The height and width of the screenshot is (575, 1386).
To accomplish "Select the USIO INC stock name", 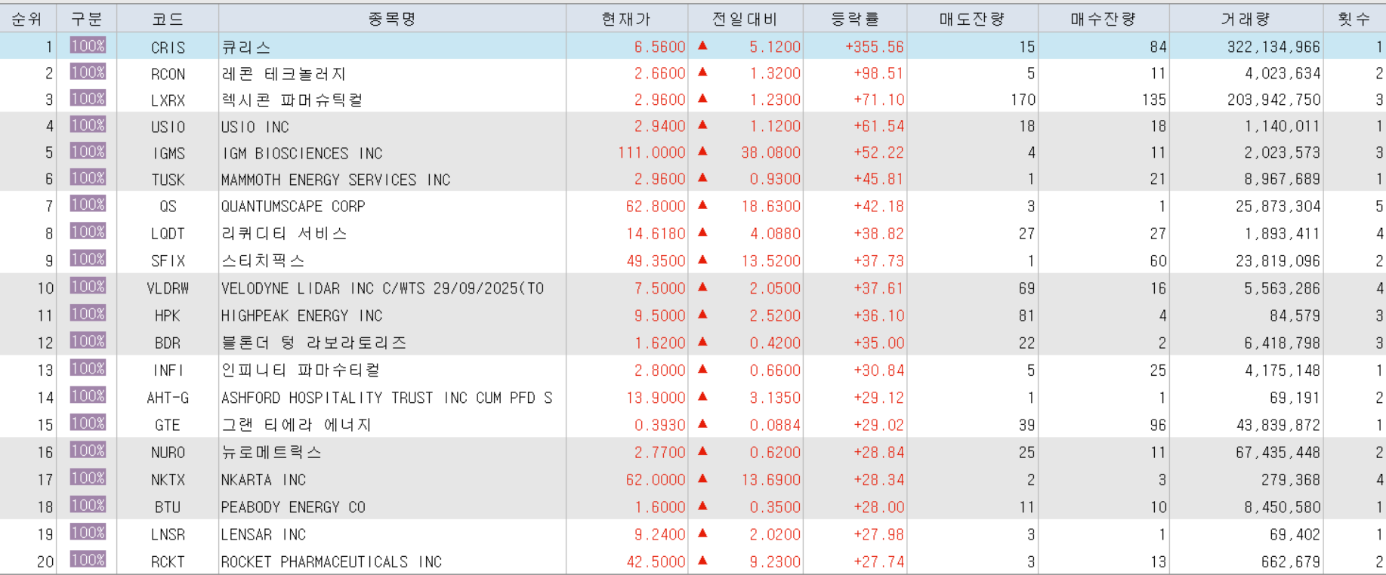I will click(255, 127).
